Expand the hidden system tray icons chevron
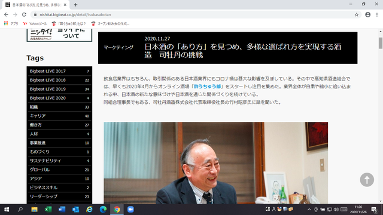 pyautogui.click(x=309, y=210)
